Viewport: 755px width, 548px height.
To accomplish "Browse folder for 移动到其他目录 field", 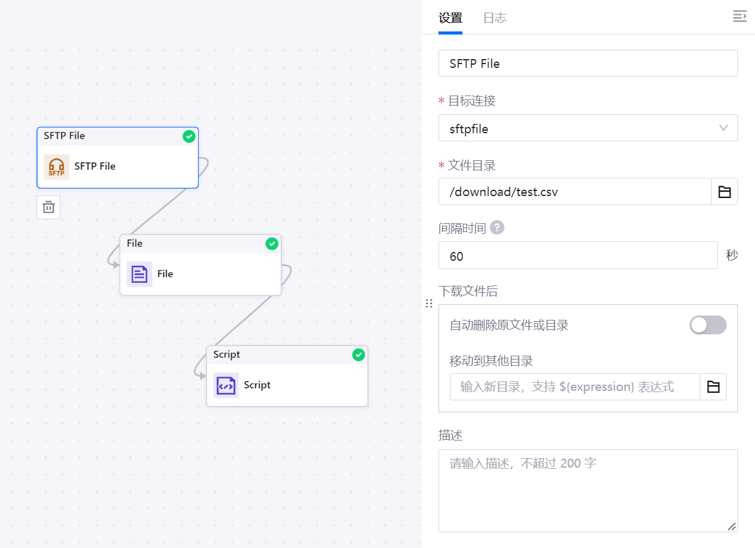I will tap(713, 387).
